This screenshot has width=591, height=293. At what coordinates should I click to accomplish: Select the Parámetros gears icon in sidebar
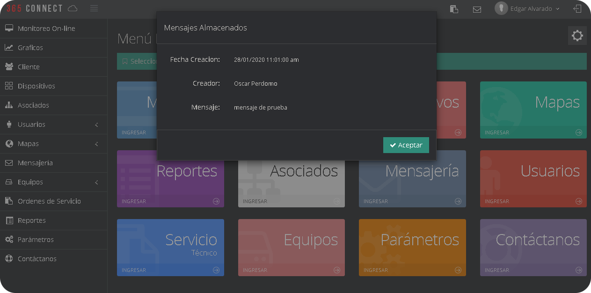pos(9,239)
